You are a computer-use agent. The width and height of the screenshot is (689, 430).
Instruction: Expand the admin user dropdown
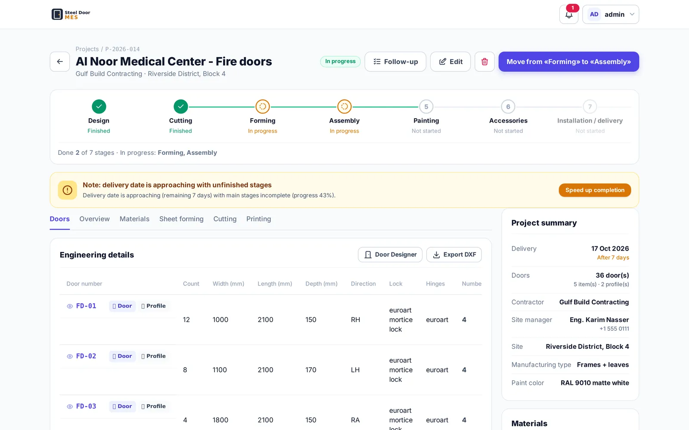(611, 15)
